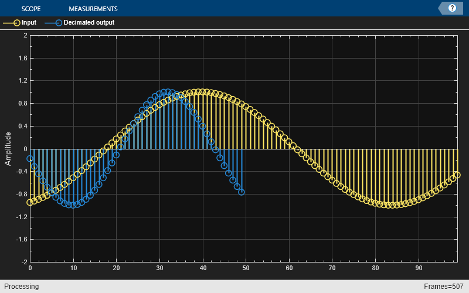Toggle the Input signal legend label

[x=29, y=23]
